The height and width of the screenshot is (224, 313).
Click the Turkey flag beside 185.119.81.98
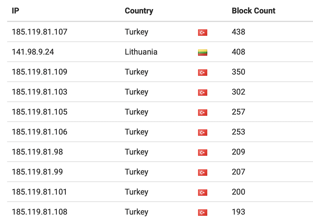click(202, 152)
